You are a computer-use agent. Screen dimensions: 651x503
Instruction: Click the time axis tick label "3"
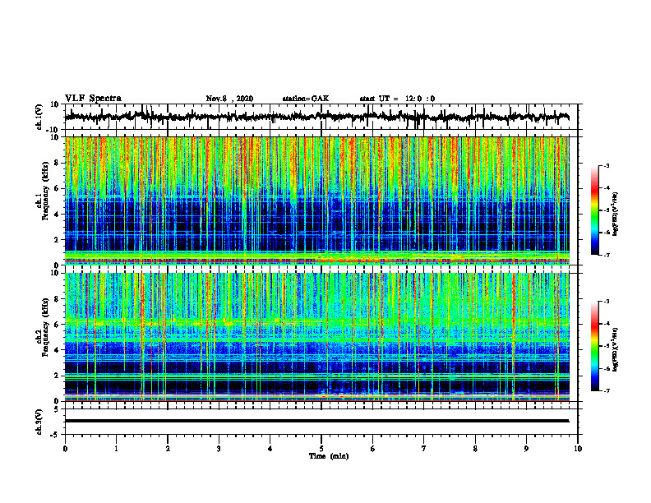click(x=219, y=449)
